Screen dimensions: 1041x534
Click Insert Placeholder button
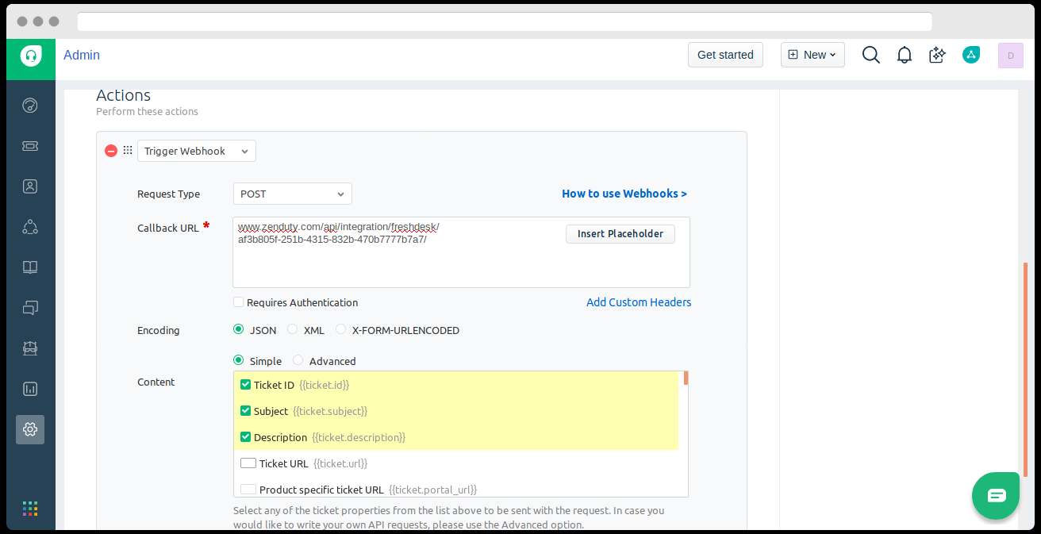pos(620,234)
